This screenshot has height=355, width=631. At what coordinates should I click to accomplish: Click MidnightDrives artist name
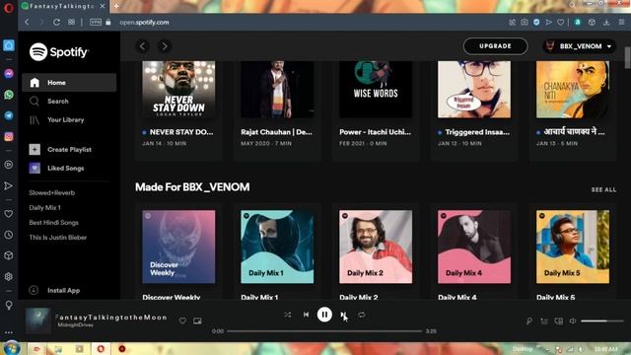coord(75,324)
